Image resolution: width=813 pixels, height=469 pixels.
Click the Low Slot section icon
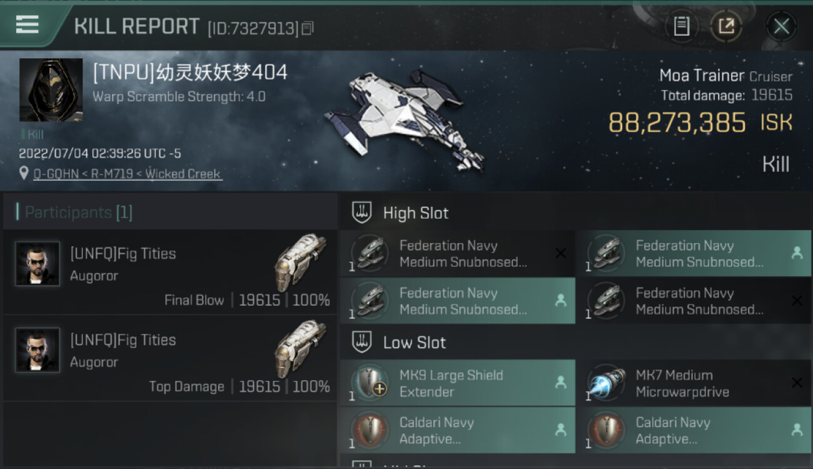(x=362, y=342)
